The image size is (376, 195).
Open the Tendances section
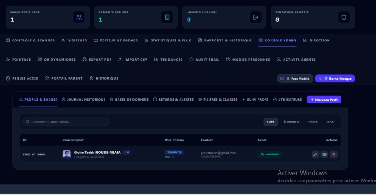[168, 59]
